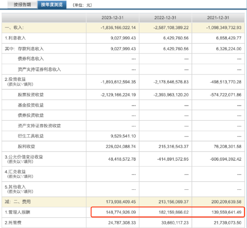Screen dimensions: 247x228
Task: Click the value -2,587,108,389.22
Action: click(x=171, y=28)
